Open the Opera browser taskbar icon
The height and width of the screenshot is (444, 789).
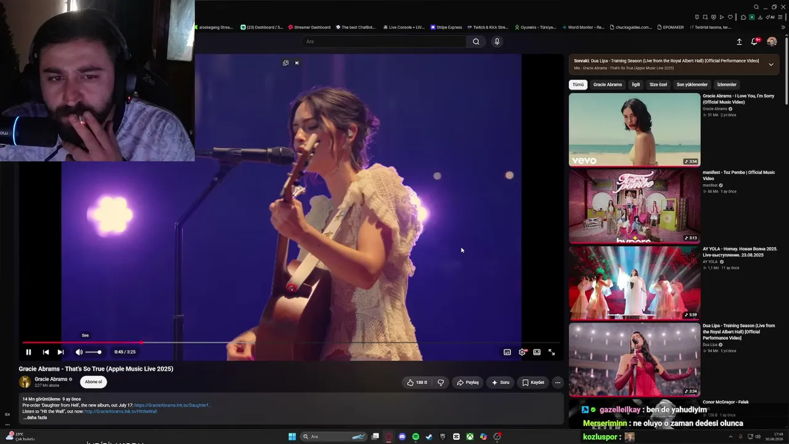pyautogui.click(x=388, y=437)
